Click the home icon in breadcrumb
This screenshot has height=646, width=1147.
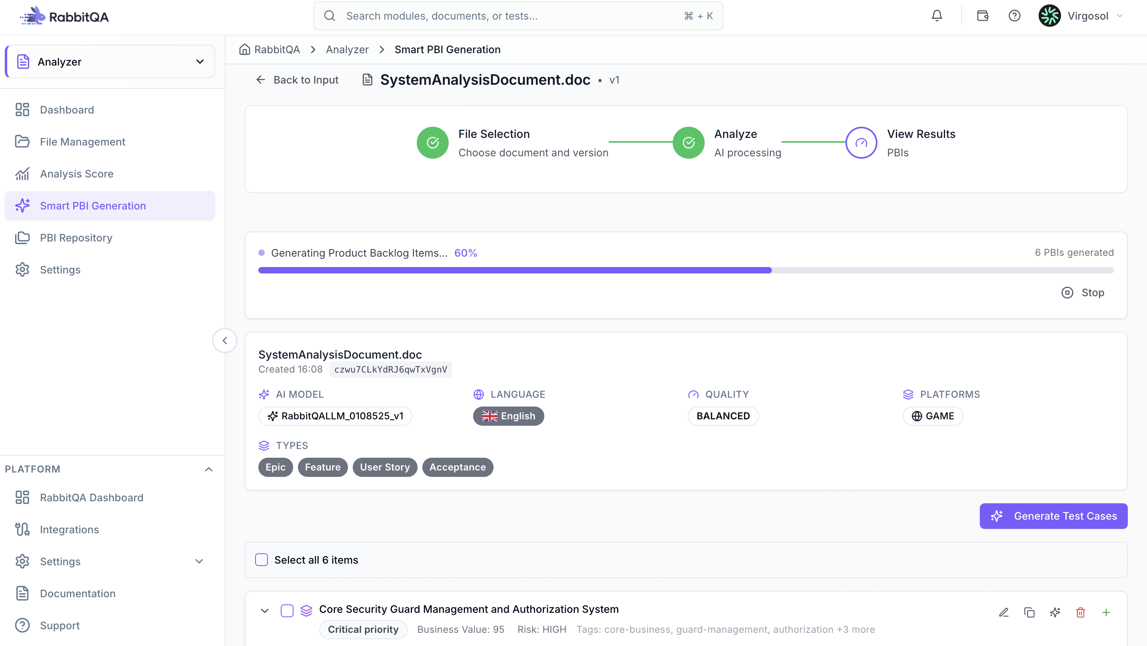[244, 50]
